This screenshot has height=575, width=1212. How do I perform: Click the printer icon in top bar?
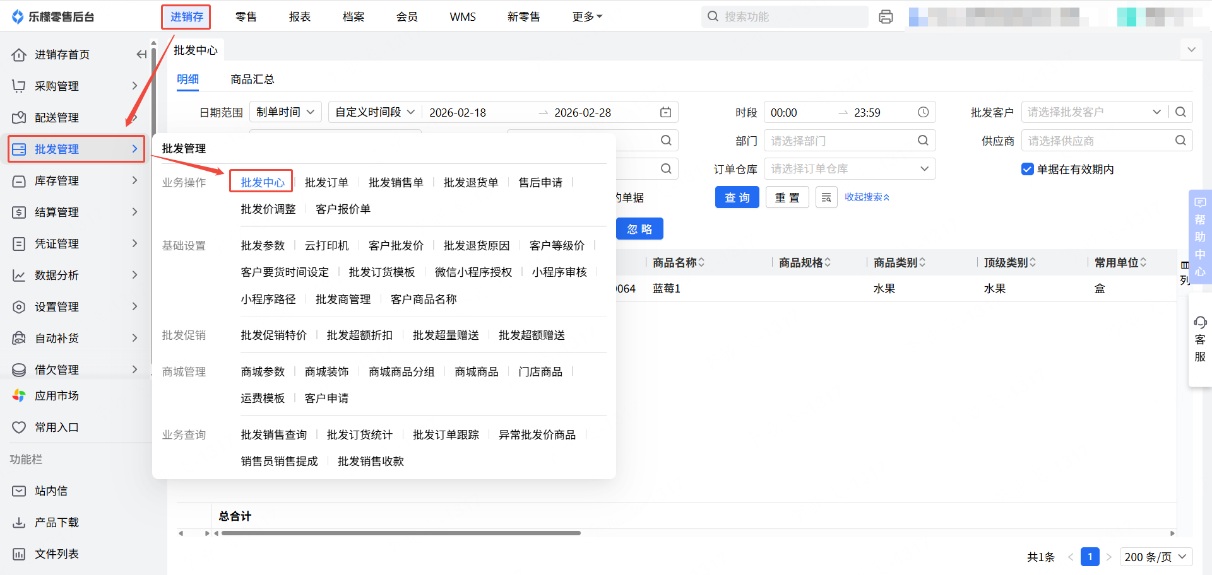[x=886, y=17]
